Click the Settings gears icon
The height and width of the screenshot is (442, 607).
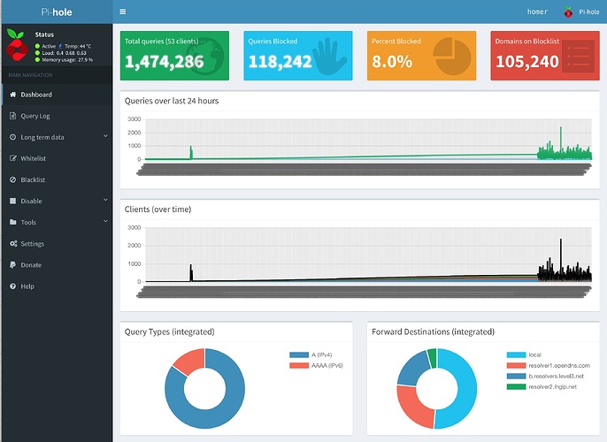pos(12,243)
